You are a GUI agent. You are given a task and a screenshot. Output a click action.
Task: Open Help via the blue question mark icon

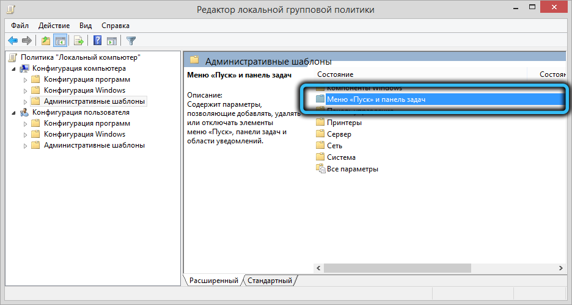(x=97, y=41)
